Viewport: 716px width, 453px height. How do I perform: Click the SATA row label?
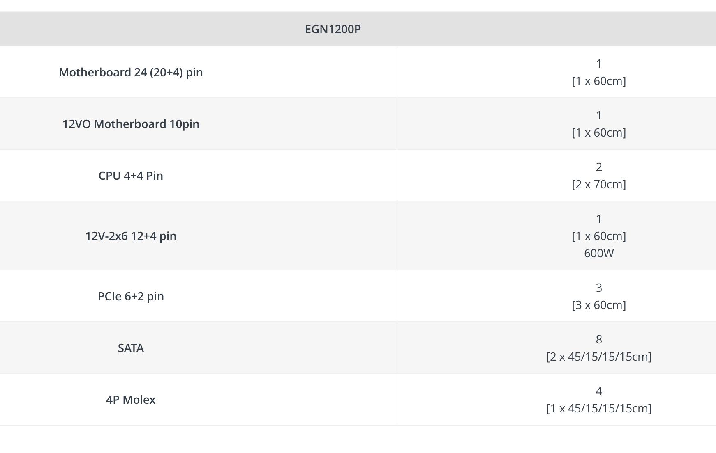[131, 348]
